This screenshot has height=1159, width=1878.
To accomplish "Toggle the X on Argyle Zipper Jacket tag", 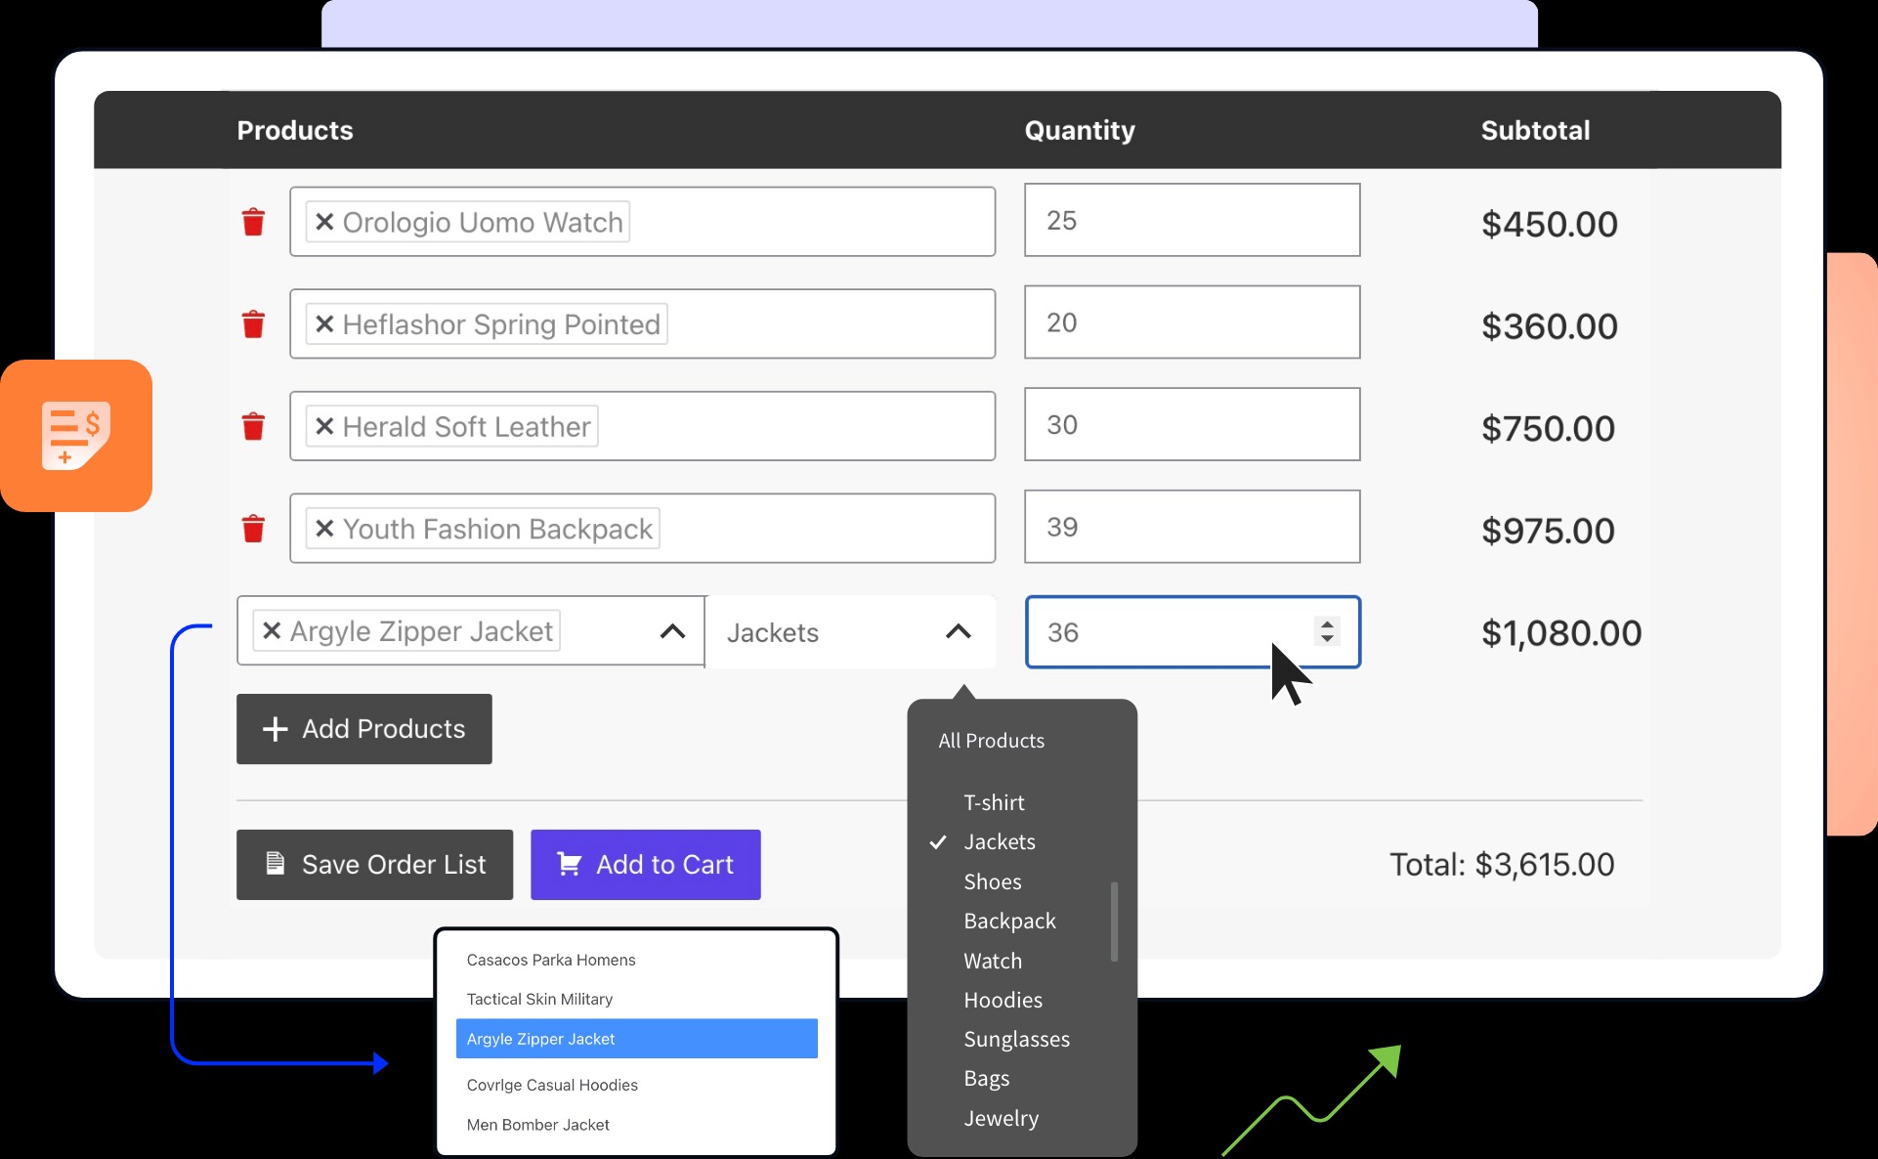I will pos(273,630).
